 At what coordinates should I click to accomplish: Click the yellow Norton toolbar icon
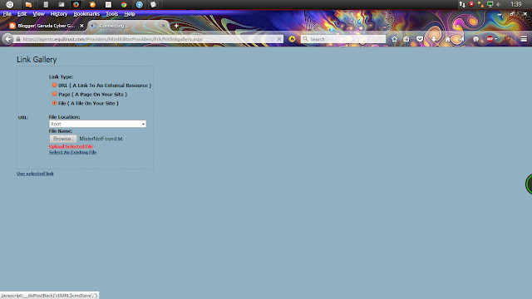[292, 39]
